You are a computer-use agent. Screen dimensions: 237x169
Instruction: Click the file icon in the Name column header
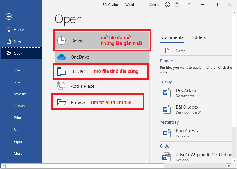167,51
